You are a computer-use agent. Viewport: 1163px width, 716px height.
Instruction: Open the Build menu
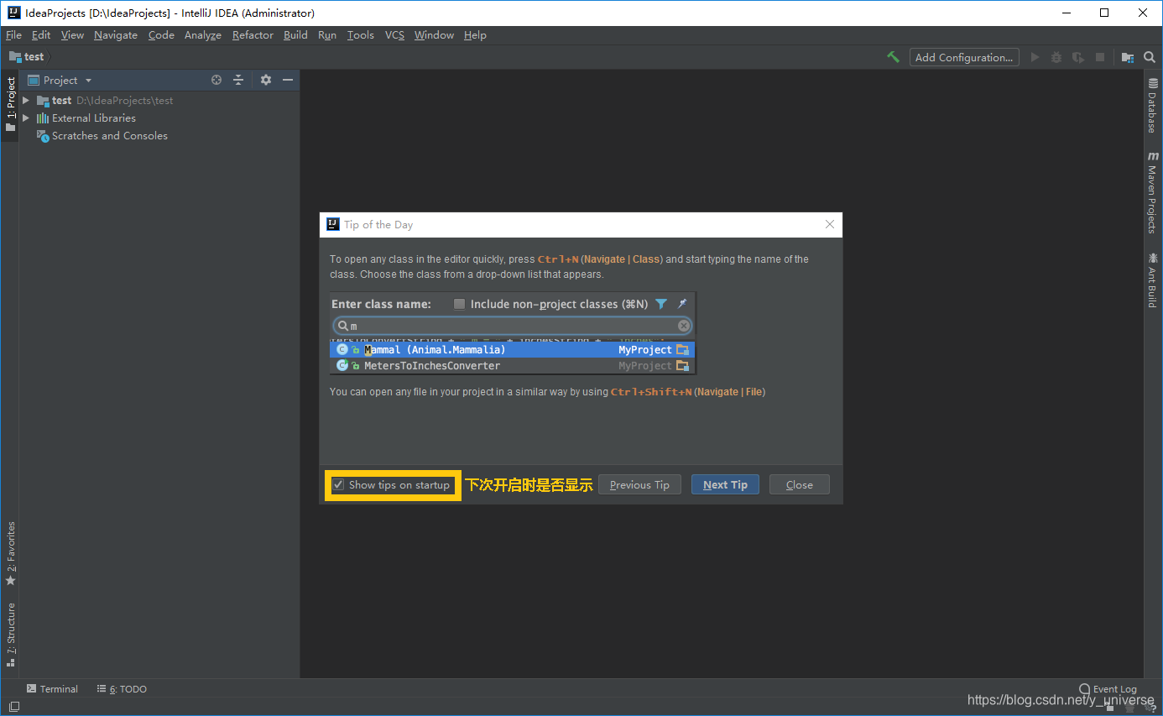coord(295,35)
